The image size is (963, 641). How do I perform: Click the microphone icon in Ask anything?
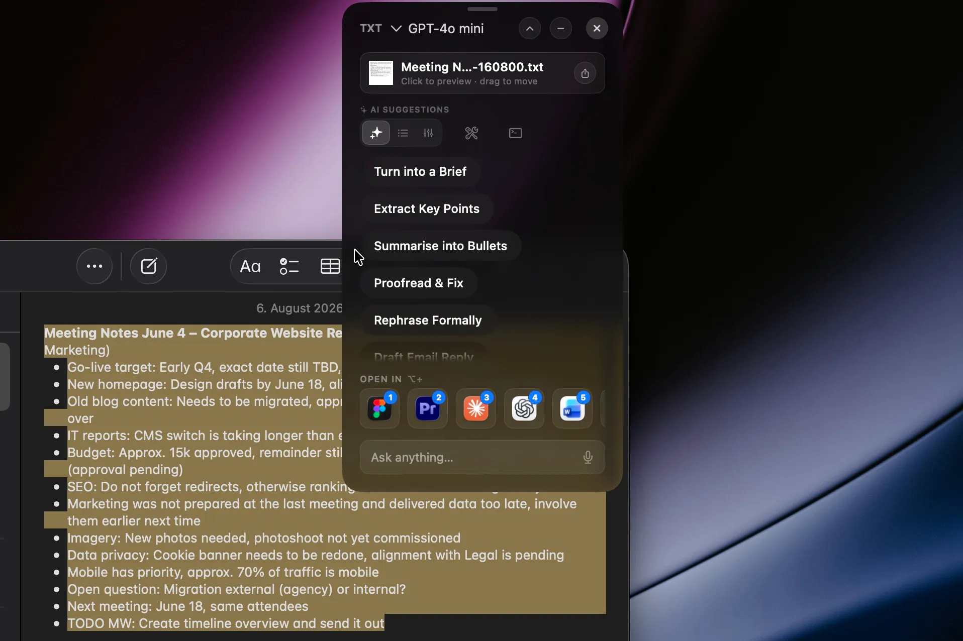click(588, 457)
